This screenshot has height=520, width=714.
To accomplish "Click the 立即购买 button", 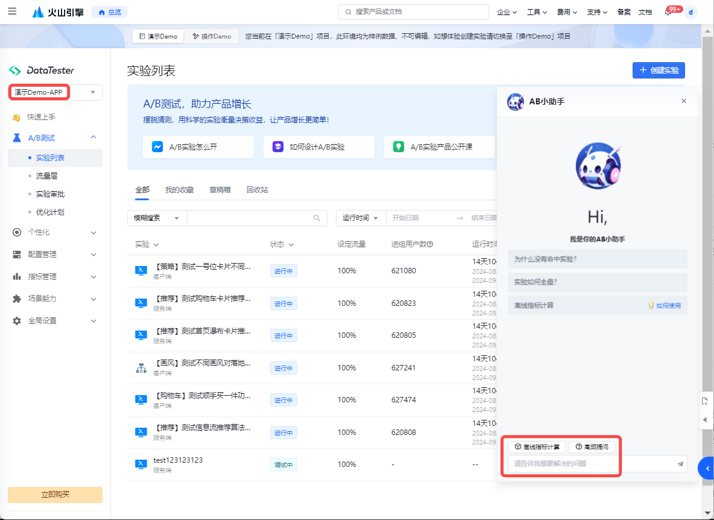I will click(x=55, y=495).
